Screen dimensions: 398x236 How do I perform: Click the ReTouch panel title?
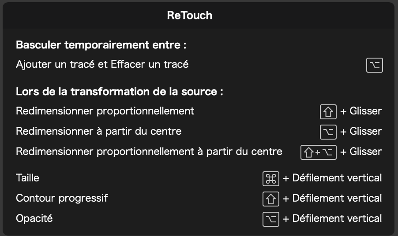[x=189, y=15]
